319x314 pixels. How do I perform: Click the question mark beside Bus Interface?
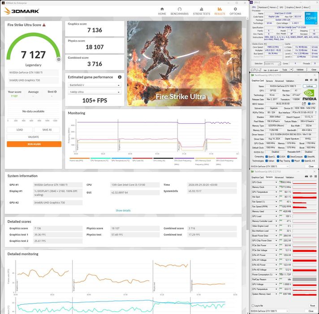click(316, 113)
